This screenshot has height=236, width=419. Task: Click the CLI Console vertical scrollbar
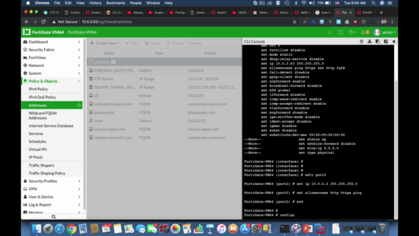(396, 150)
